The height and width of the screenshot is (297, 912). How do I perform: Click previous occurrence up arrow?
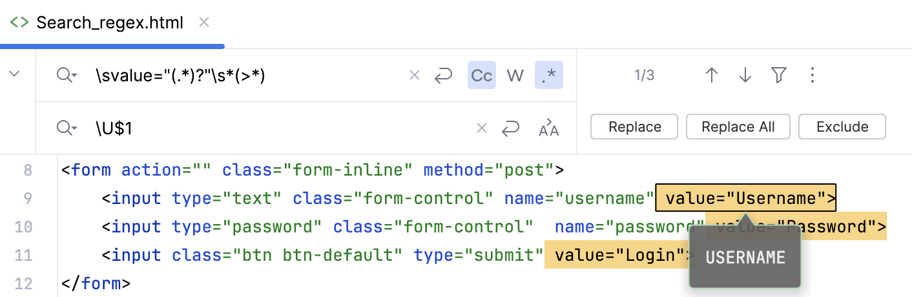click(x=712, y=76)
